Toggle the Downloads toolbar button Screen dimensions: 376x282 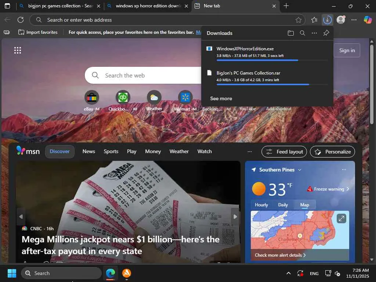click(x=327, y=20)
